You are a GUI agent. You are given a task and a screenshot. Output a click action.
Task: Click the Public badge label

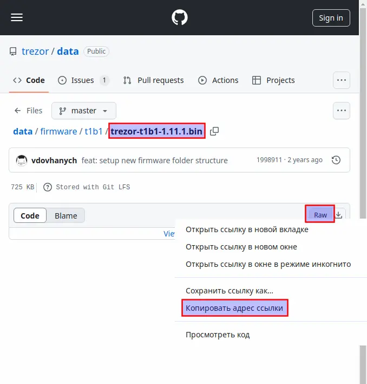pos(96,52)
